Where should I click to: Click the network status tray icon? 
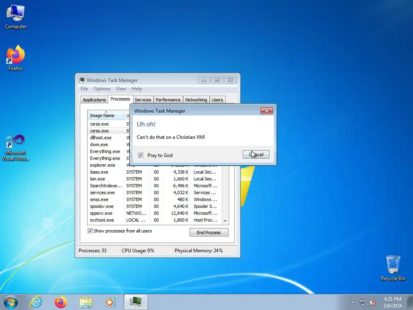coord(363,303)
